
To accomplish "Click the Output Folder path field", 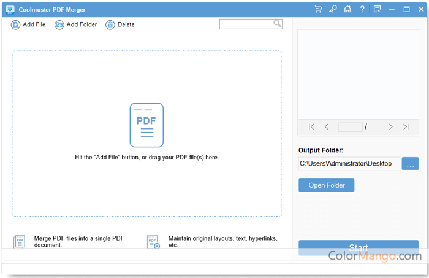I will tap(350, 163).
